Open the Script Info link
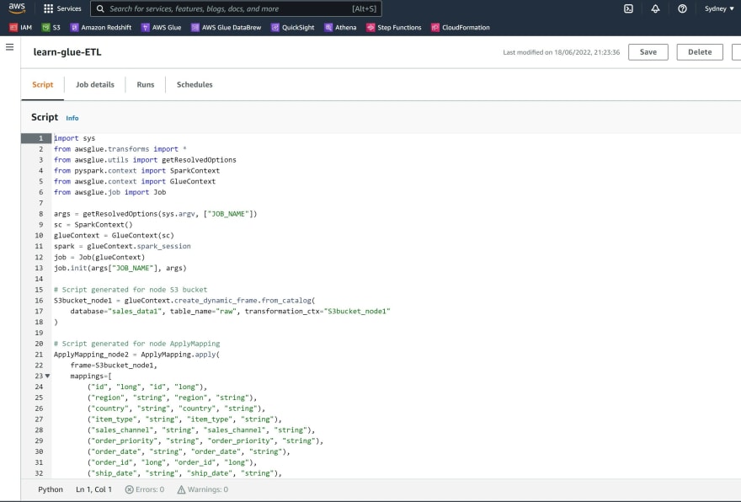741x502 pixels. 72,118
